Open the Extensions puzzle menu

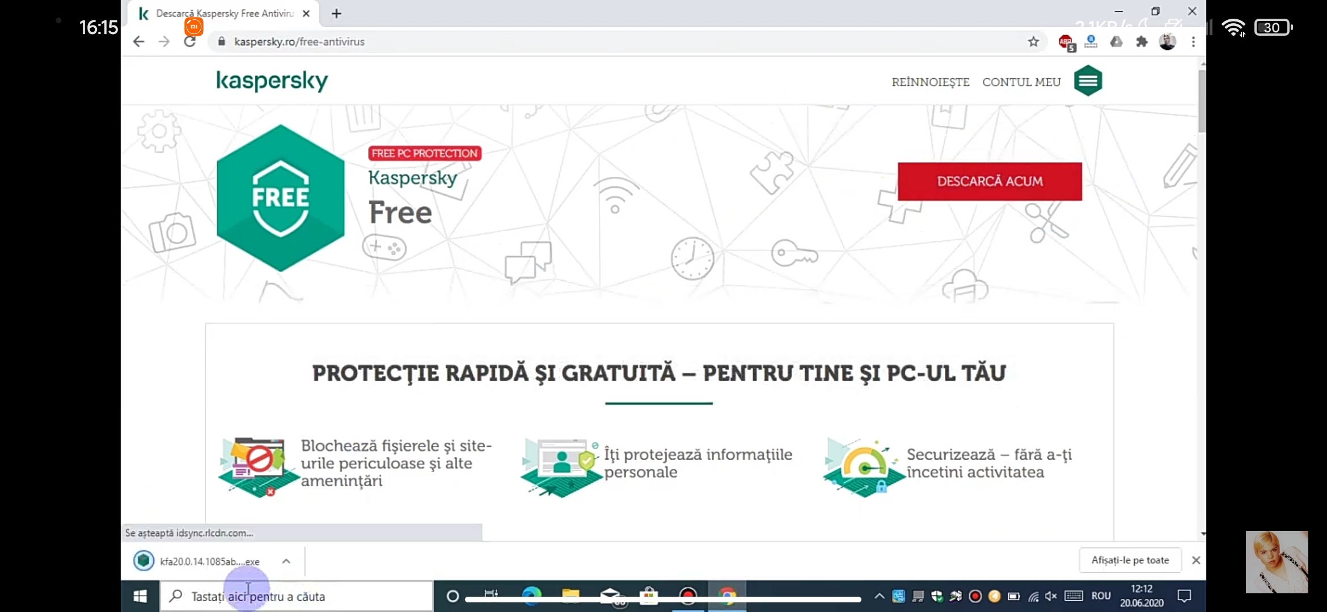pos(1142,41)
